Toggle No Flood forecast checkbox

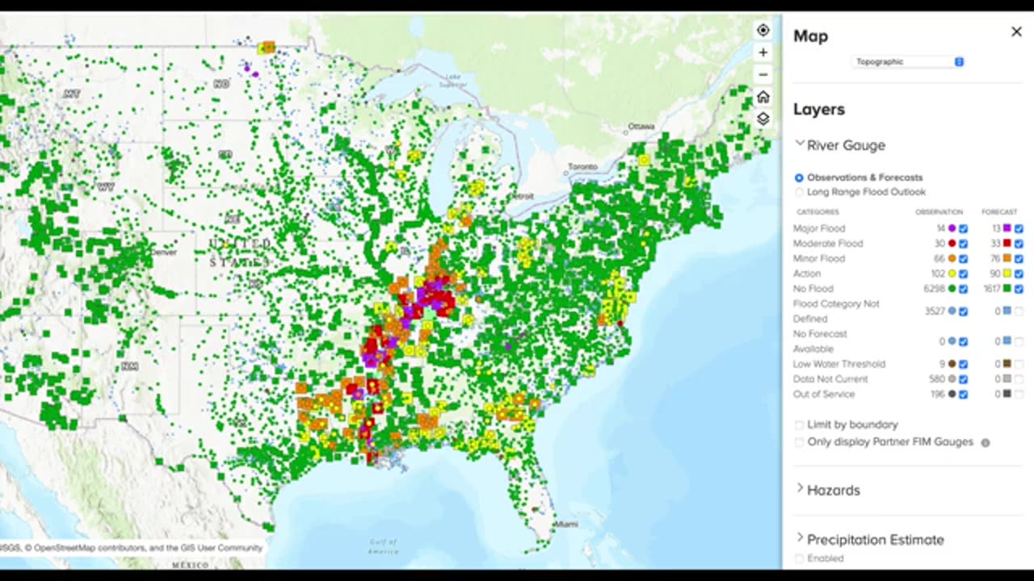click(1019, 289)
